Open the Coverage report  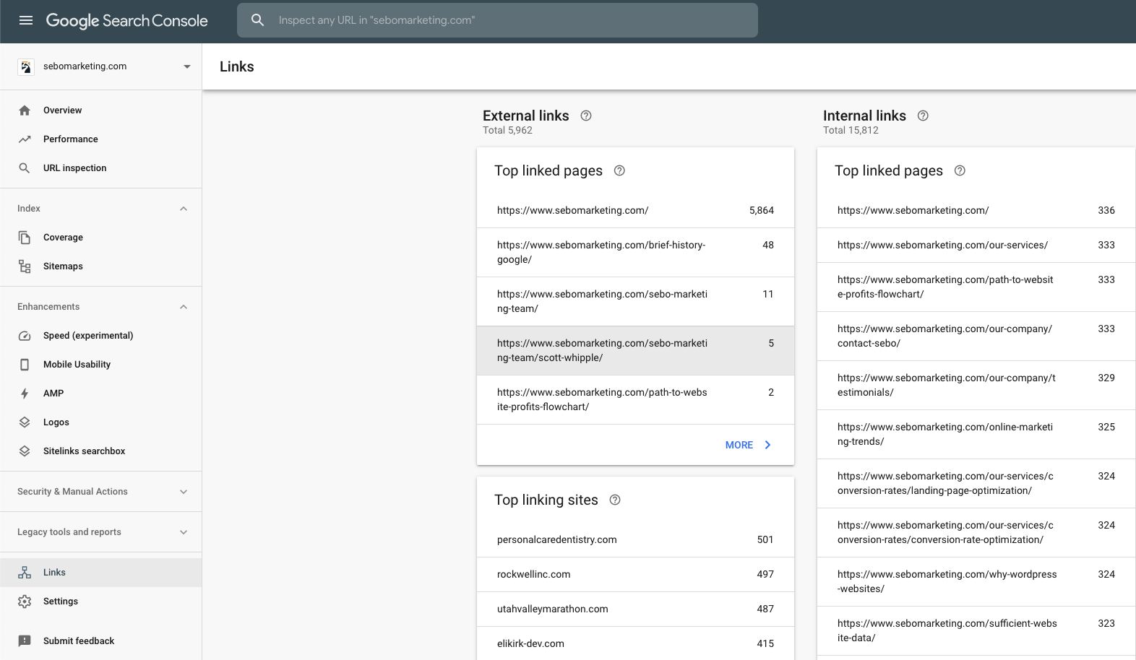(x=63, y=238)
